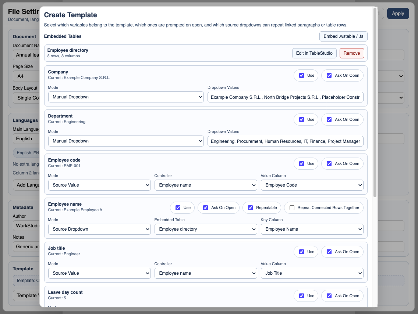Remove the Employee directory table
The height and width of the screenshot is (314, 418).
click(352, 53)
